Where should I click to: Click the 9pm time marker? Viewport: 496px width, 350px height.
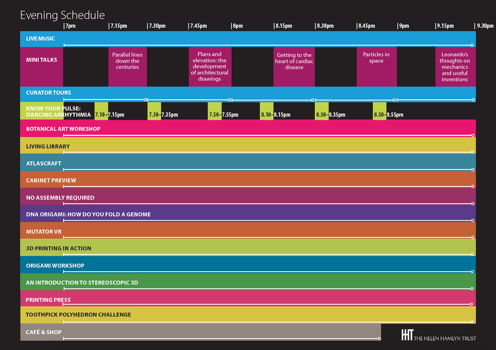[x=403, y=26]
